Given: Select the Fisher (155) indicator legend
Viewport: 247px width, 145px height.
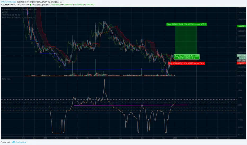Looking at the screenshot, I should [6, 79].
